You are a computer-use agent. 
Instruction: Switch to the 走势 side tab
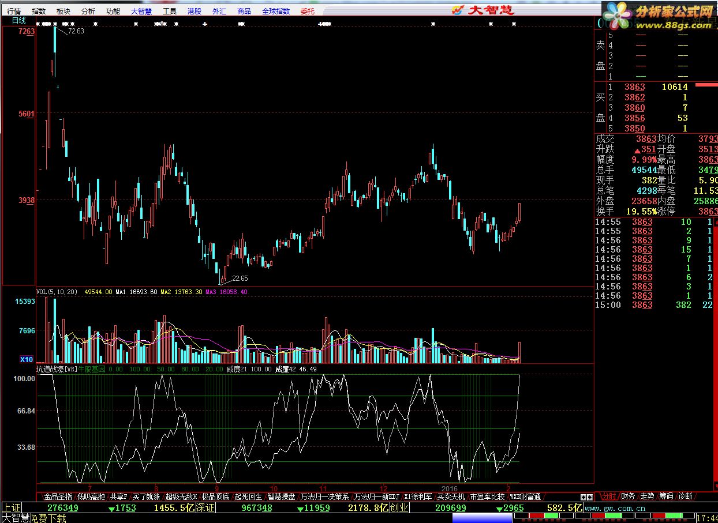(x=646, y=496)
